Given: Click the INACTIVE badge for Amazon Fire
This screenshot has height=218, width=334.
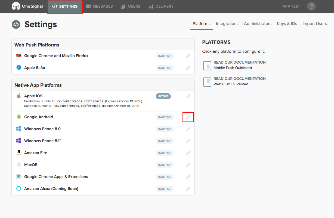Looking at the screenshot, I should 165,153.
